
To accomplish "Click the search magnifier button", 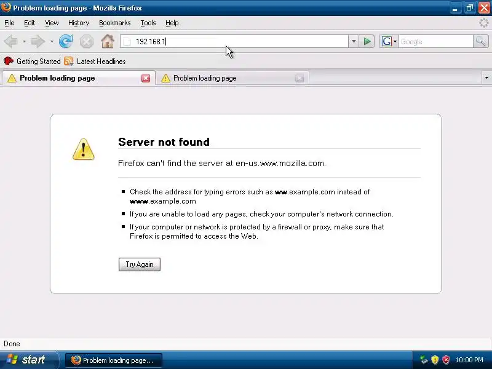I will pos(481,41).
